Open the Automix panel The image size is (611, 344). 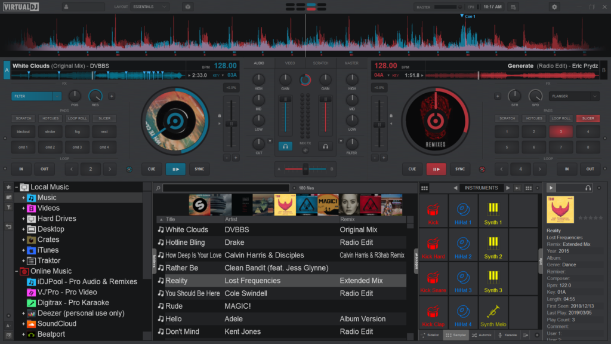tap(481, 335)
